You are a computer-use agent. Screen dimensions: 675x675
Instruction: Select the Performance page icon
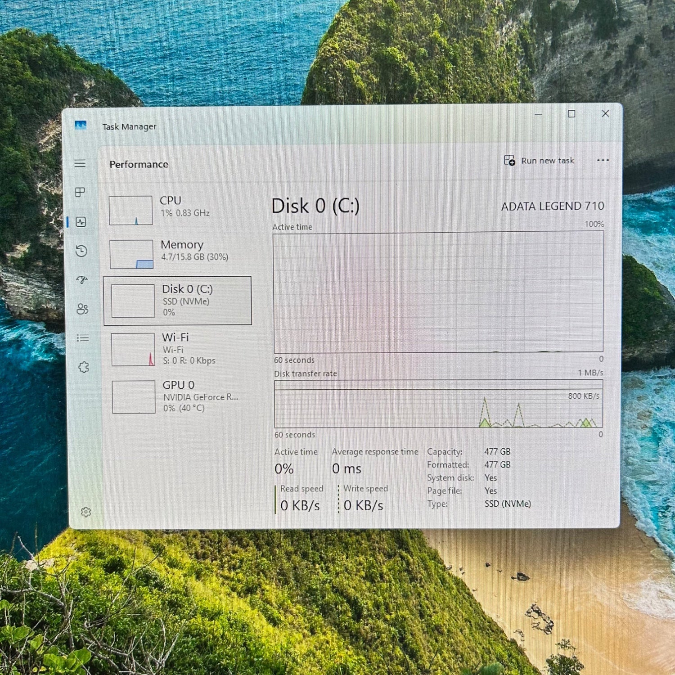coord(81,222)
